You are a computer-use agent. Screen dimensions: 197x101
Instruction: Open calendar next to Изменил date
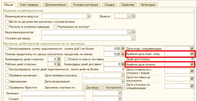pyautogui.click(x=120, y=93)
